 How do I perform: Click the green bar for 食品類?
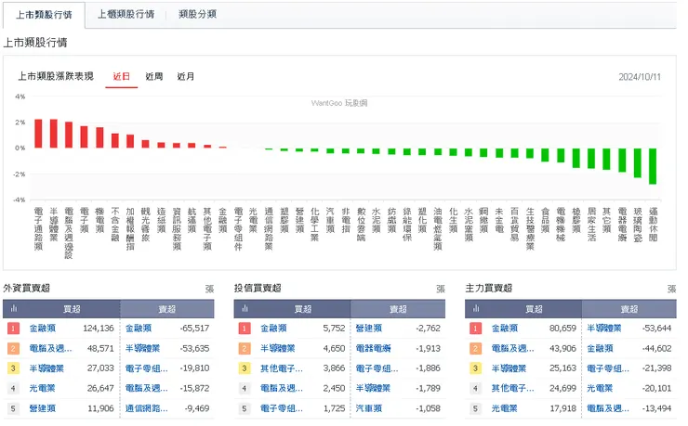pos(545,155)
